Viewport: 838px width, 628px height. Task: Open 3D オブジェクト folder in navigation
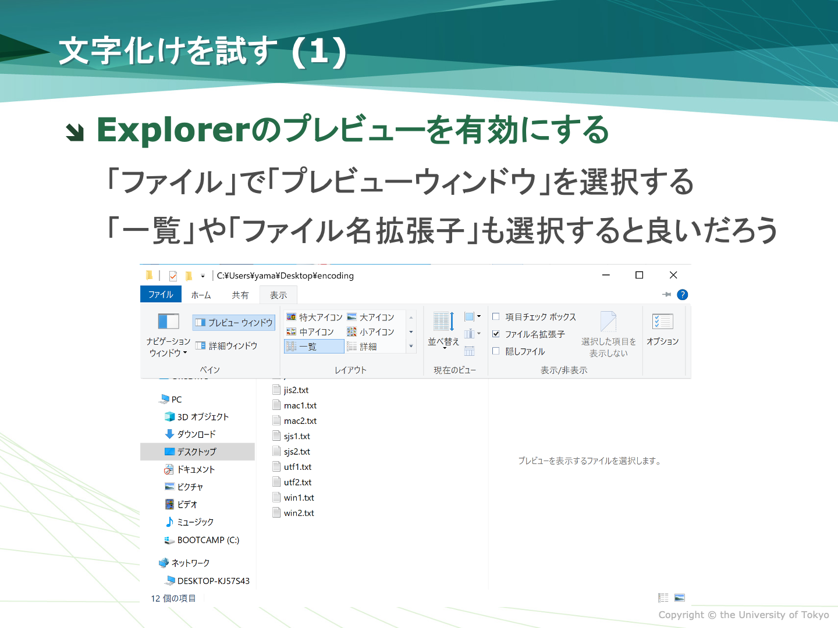coord(197,417)
